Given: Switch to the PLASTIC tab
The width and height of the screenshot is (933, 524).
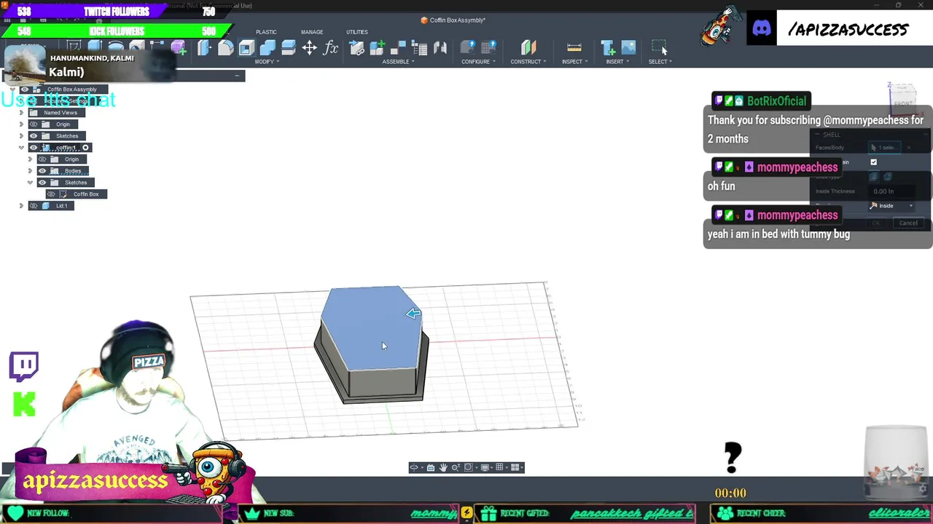Looking at the screenshot, I should click(x=266, y=32).
